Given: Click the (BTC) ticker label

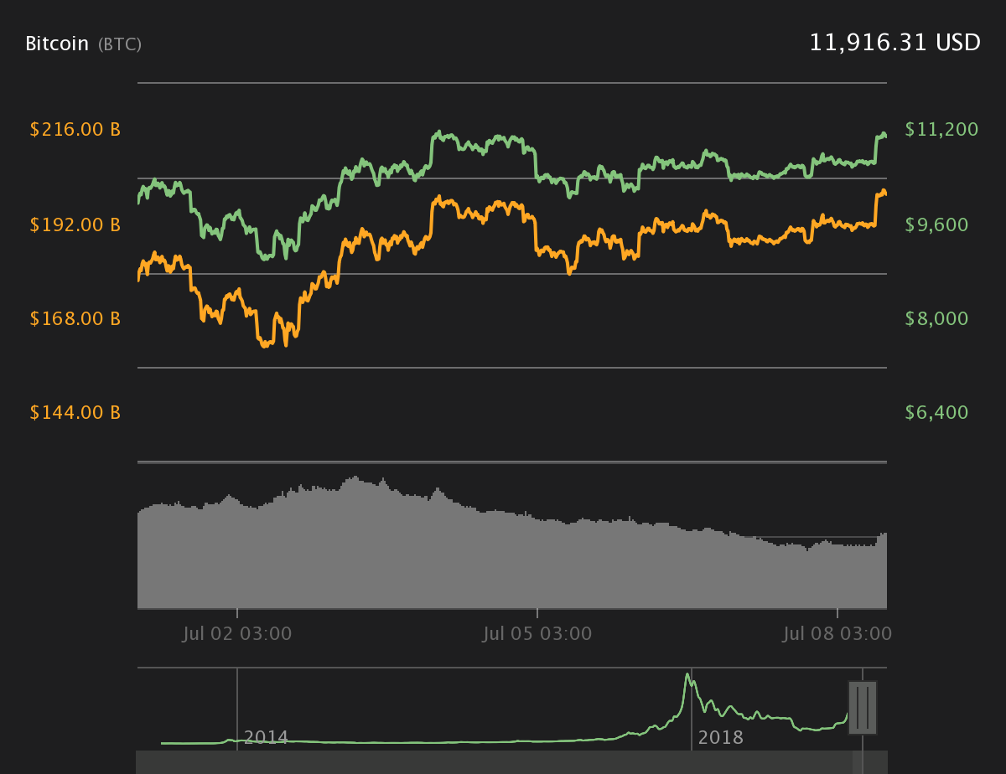Looking at the screenshot, I should 120,44.
